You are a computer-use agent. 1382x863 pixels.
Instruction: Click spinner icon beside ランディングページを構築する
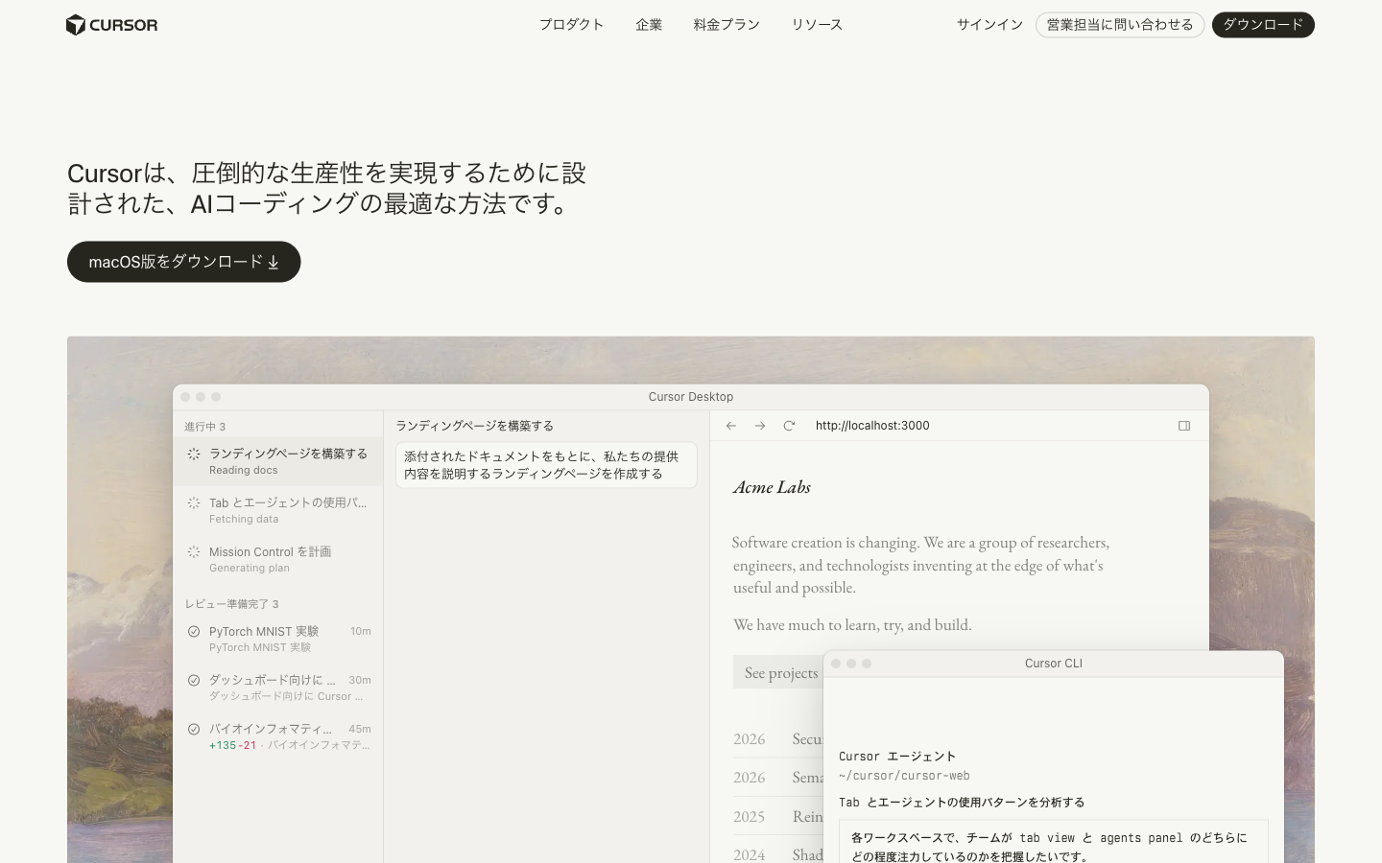coord(194,454)
